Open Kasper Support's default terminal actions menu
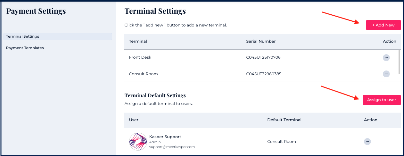The image size is (404, 156). pos(367,141)
